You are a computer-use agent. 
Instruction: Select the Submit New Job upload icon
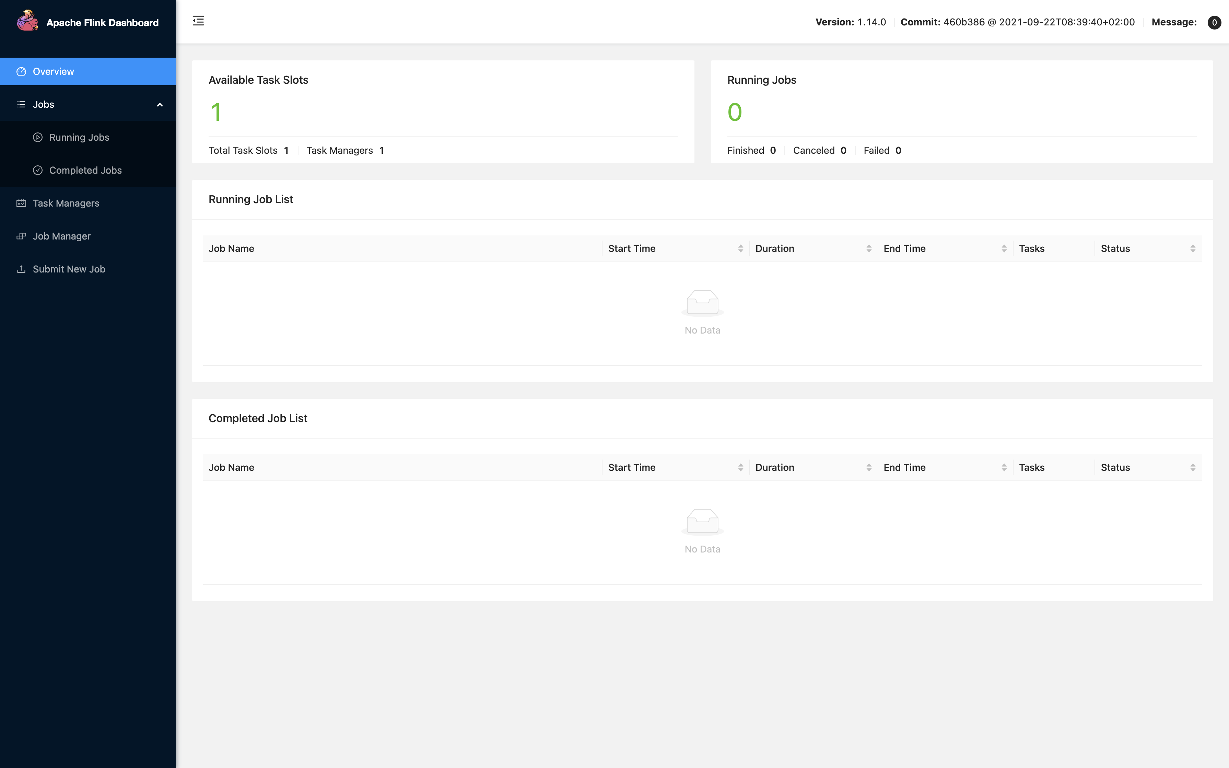coord(21,269)
